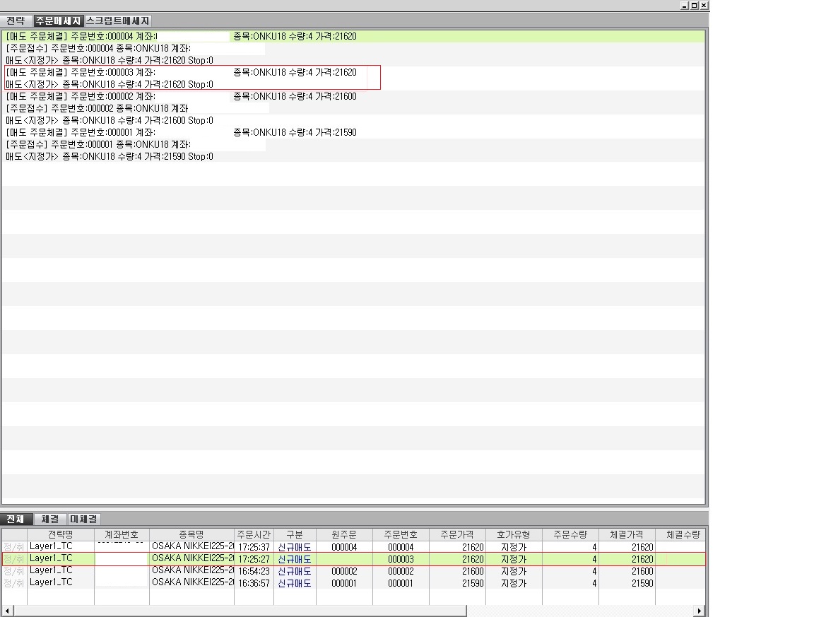The width and height of the screenshot is (814, 617).
Task: Switch to the 미체결 tab
Action: (84, 519)
